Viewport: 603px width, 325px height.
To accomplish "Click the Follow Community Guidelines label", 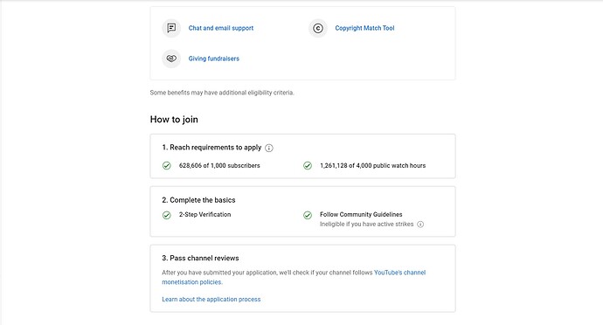I will (x=361, y=214).
